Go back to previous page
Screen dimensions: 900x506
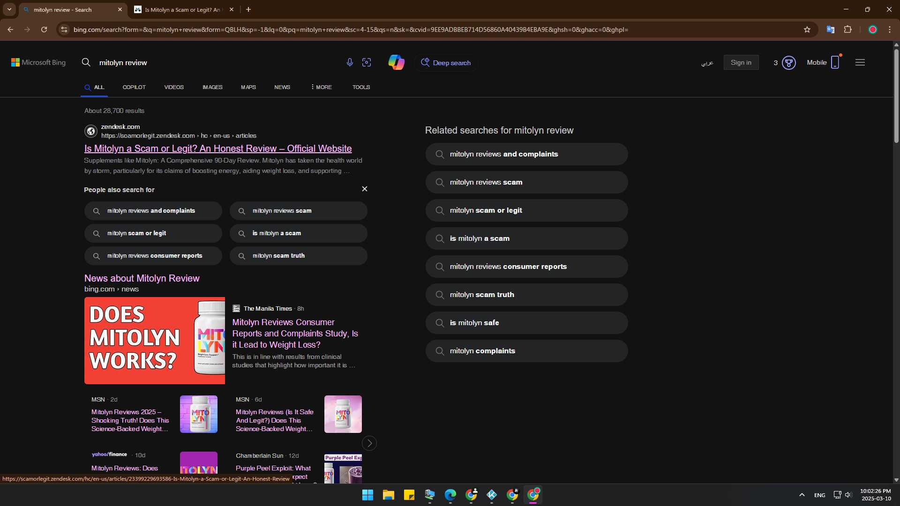pos(10,30)
